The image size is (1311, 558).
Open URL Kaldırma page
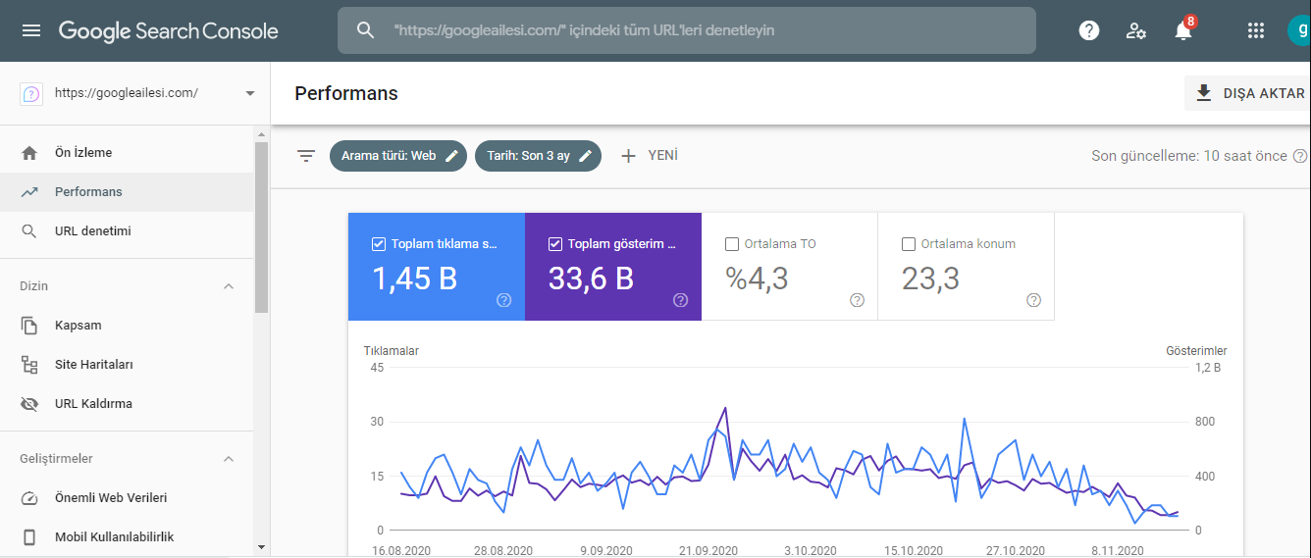(x=127, y=404)
